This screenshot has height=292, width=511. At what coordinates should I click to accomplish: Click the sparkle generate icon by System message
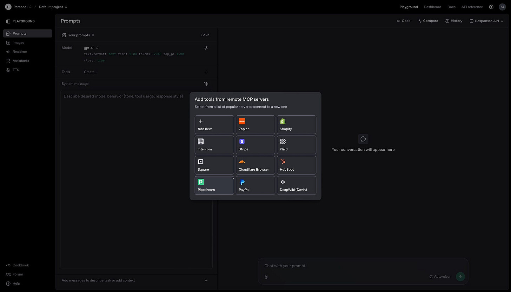click(206, 84)
